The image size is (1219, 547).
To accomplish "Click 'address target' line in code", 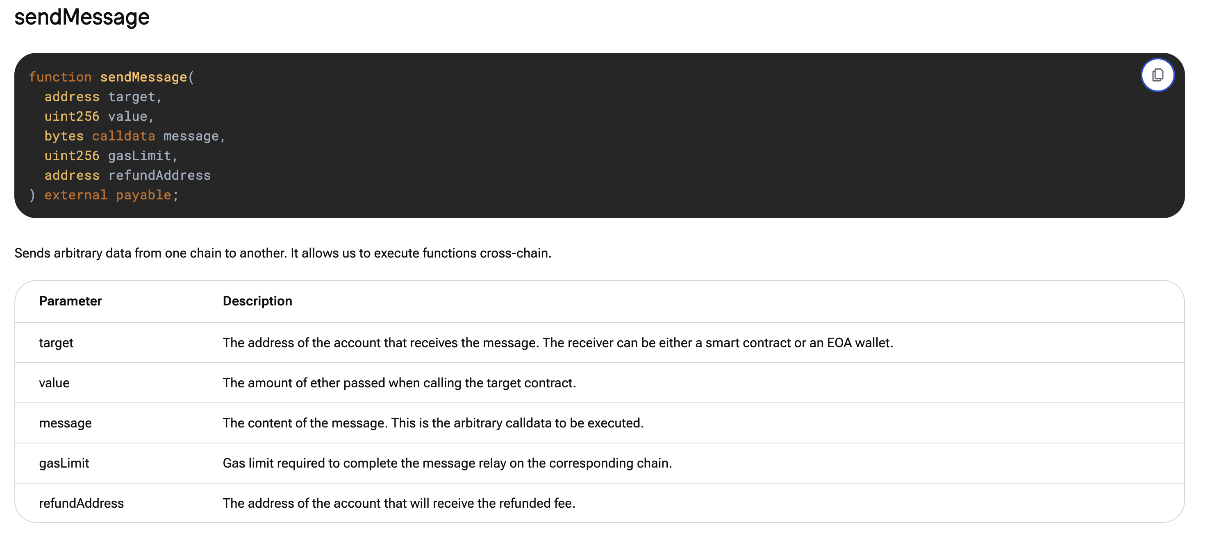I will pyautogui.click(x=103, y=97).
